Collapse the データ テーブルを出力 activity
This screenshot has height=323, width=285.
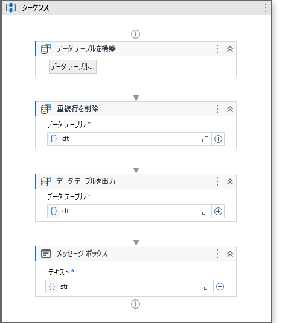(x=230, y=181)
